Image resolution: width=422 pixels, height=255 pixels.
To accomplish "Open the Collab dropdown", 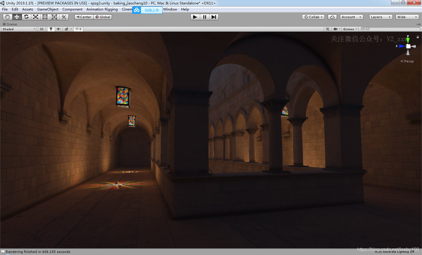I will pyautogui.click(x=313, y=17).
